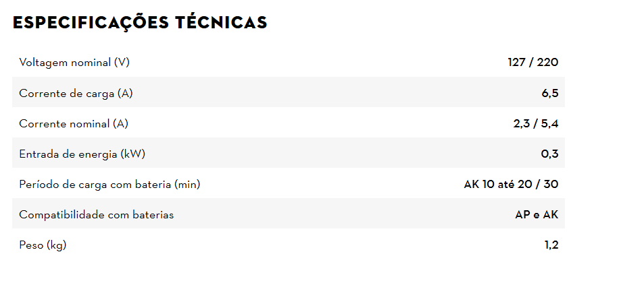Select the Corrente de carga (A) label
The image size is (617, 281).
click(x=76, y=94)
